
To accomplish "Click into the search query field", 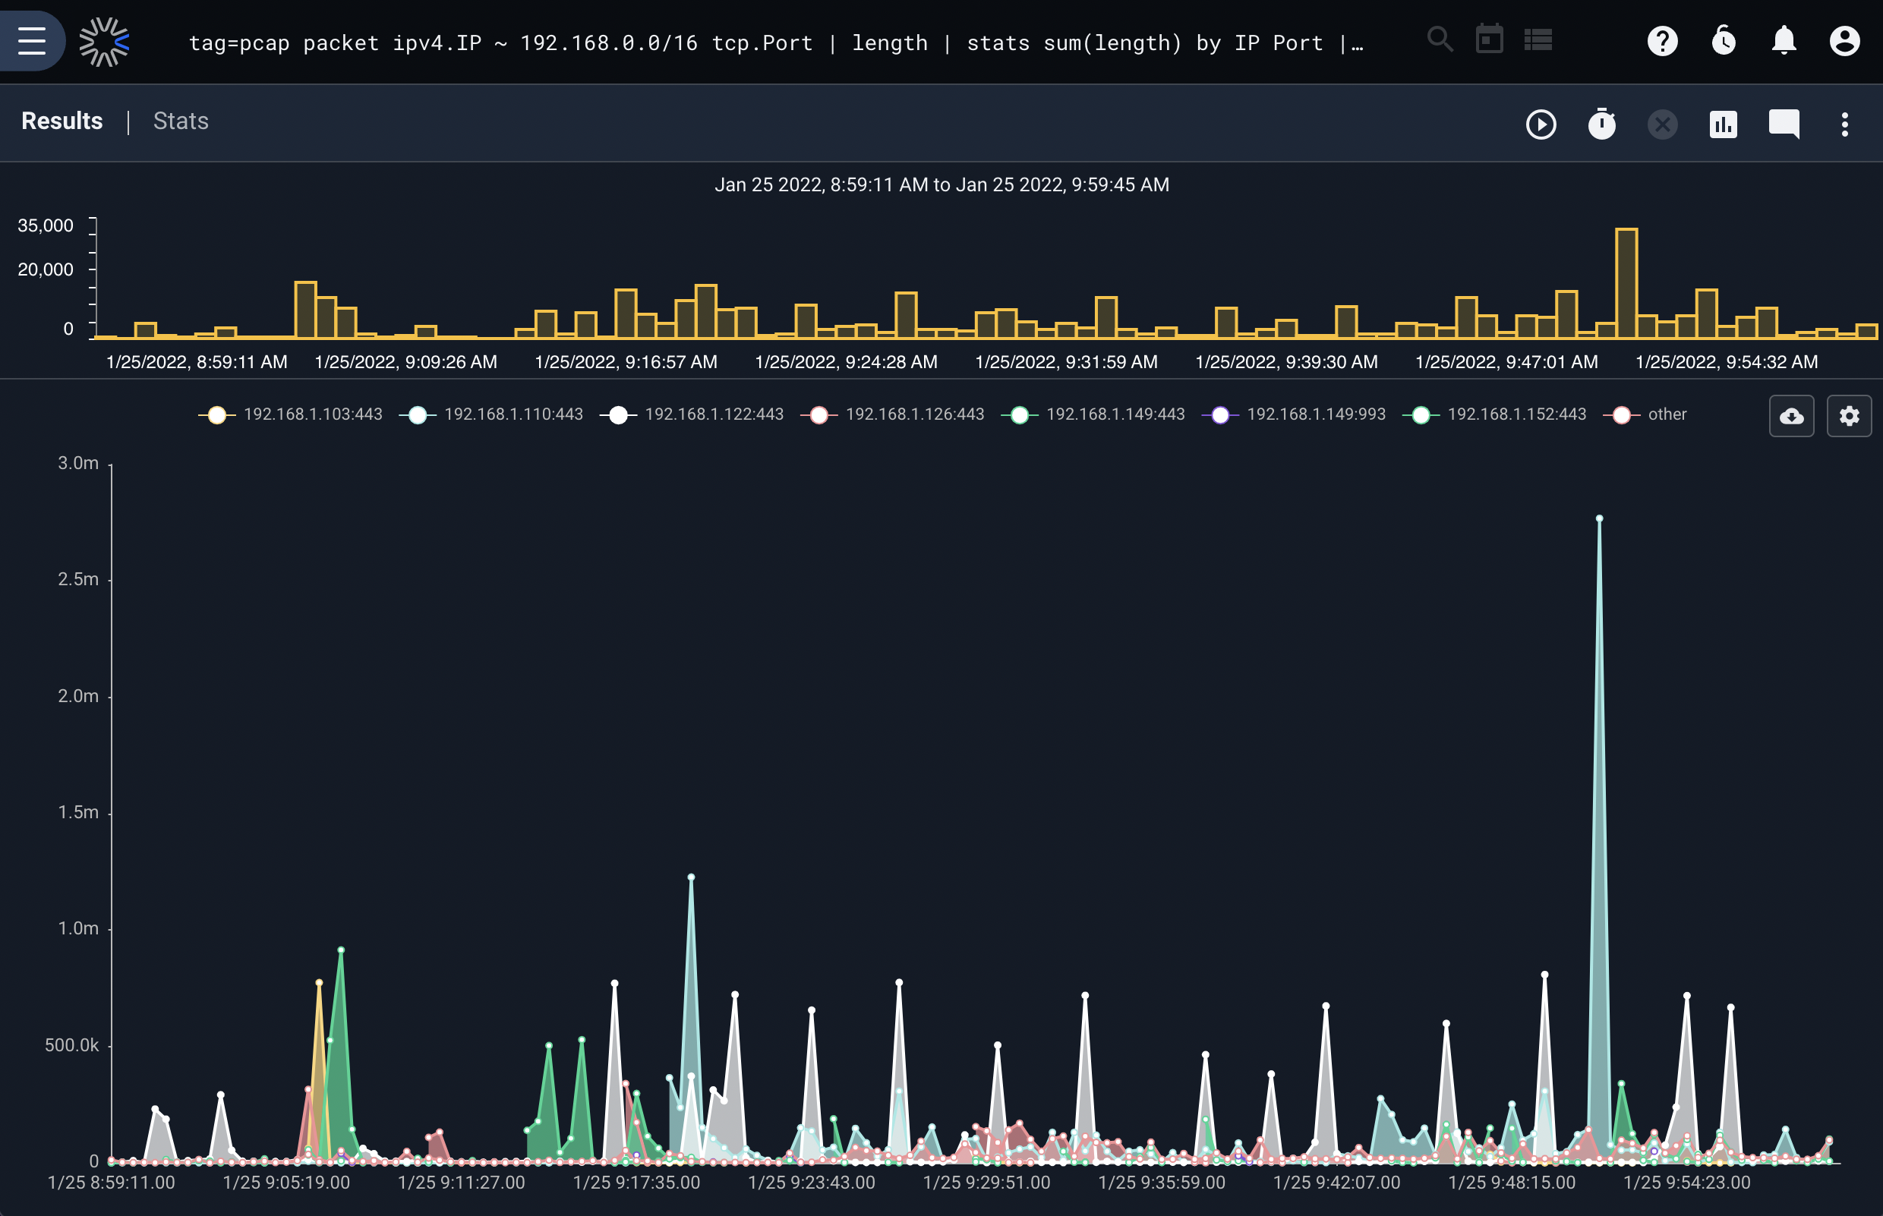I will [776, 43].
